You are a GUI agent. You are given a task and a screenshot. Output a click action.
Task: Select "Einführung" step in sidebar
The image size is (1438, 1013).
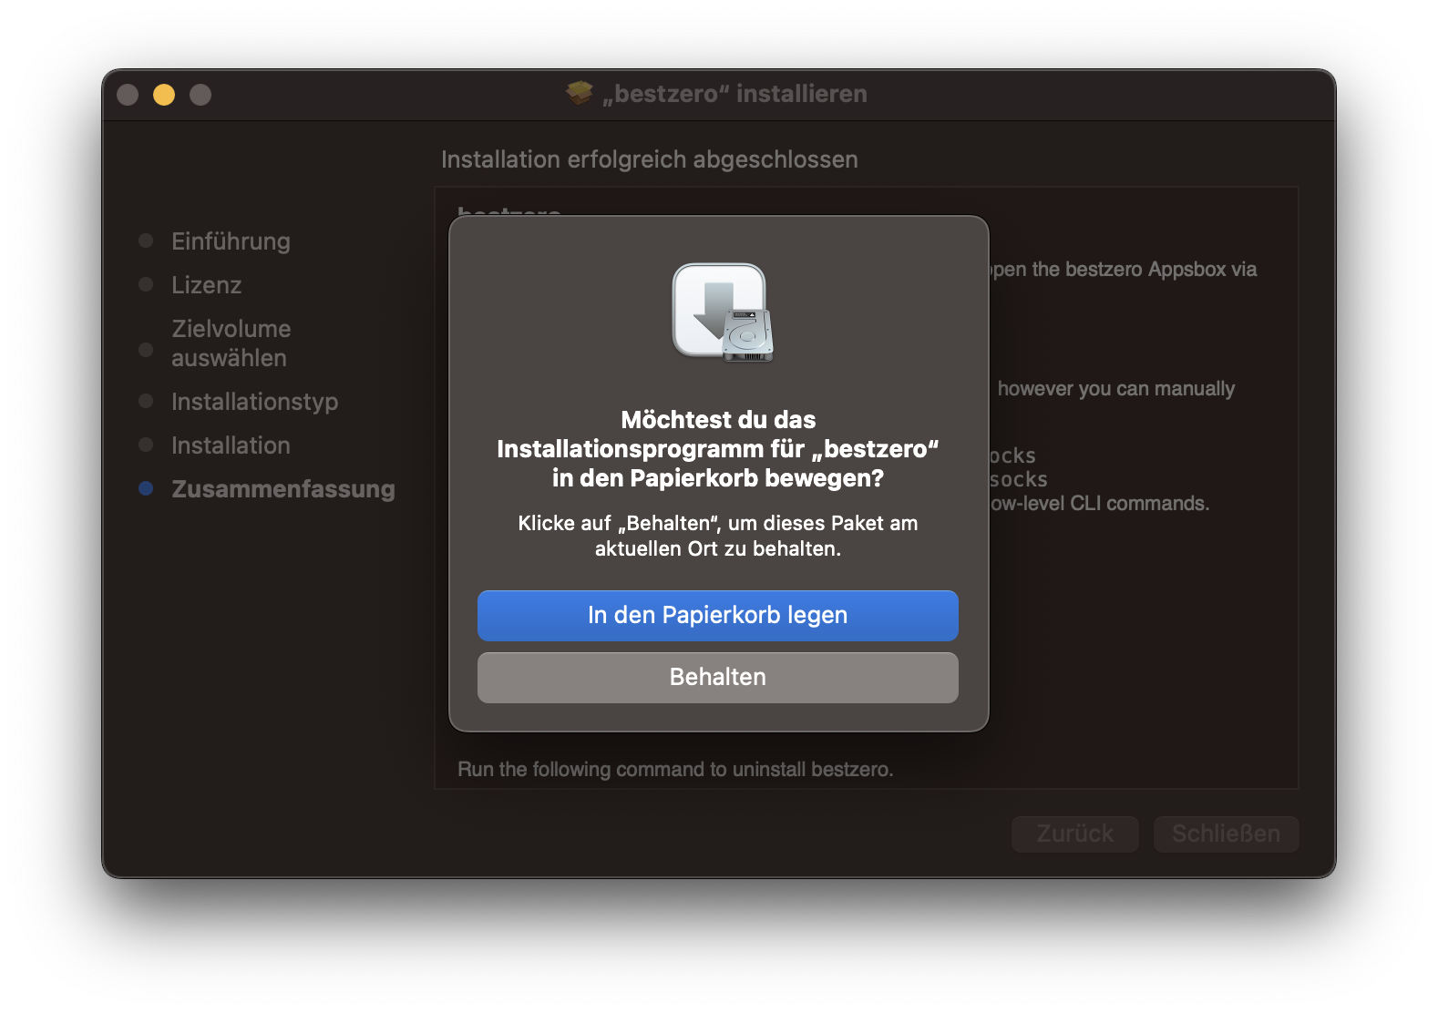tap(231, 241)
